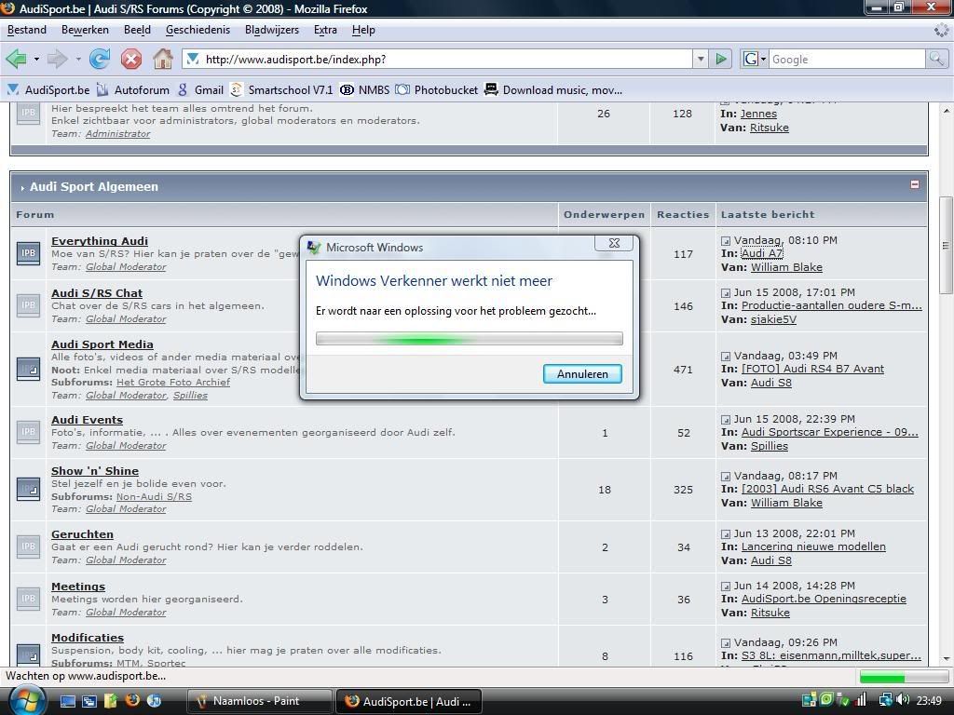The height and width of the screenshot is (715, 954).
Task: Open the back history dropdown arrow
Action: click(36, 59)
